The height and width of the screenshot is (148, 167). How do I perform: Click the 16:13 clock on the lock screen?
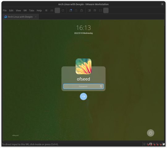point(83,28)
